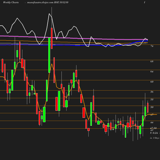The width and height of the screenshot is (160, 160).
Task: Click the price label "68"
Action: point(152,61)
